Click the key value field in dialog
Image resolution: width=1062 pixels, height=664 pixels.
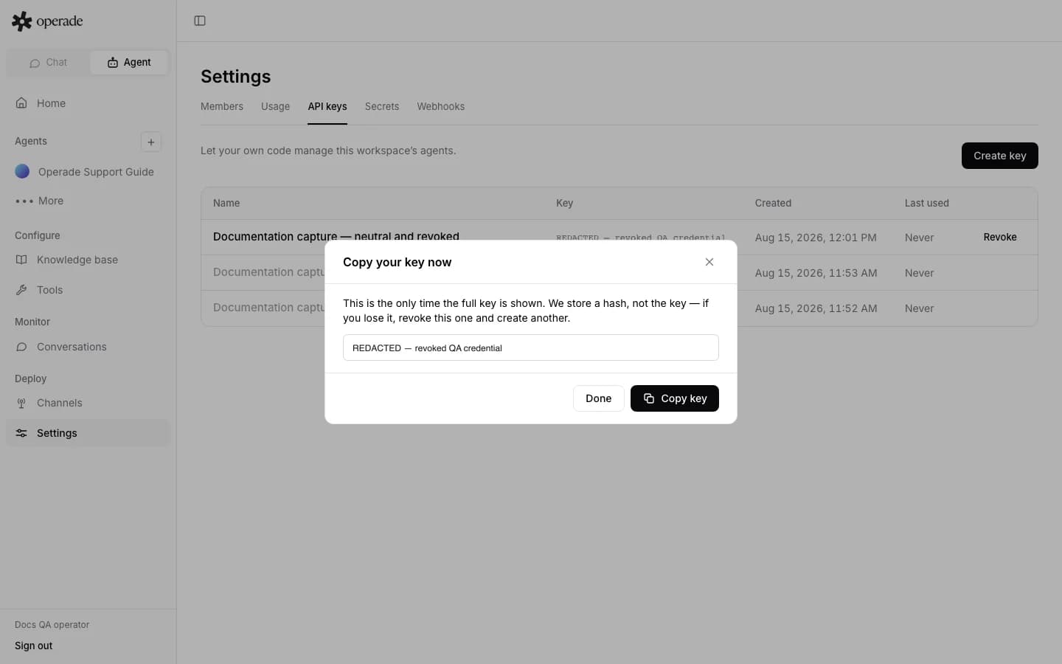[x=531, y=347]
